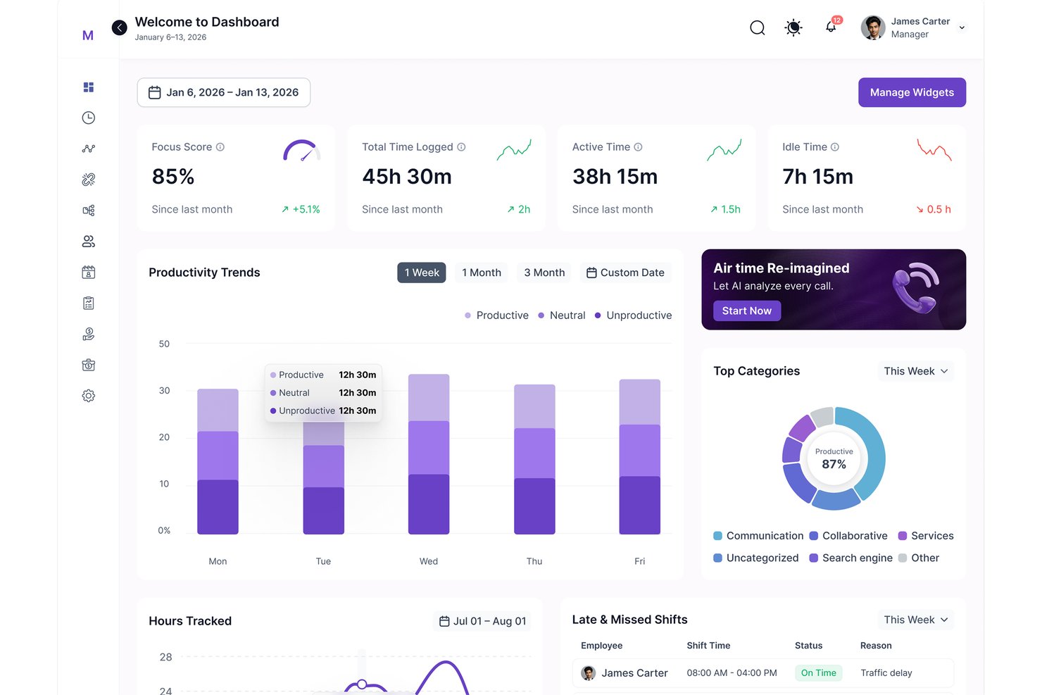Open the clipboard checklist sidebar icon
This screenshot has height=695, width=1042.
pyautogui.click(x=88, y=303)
